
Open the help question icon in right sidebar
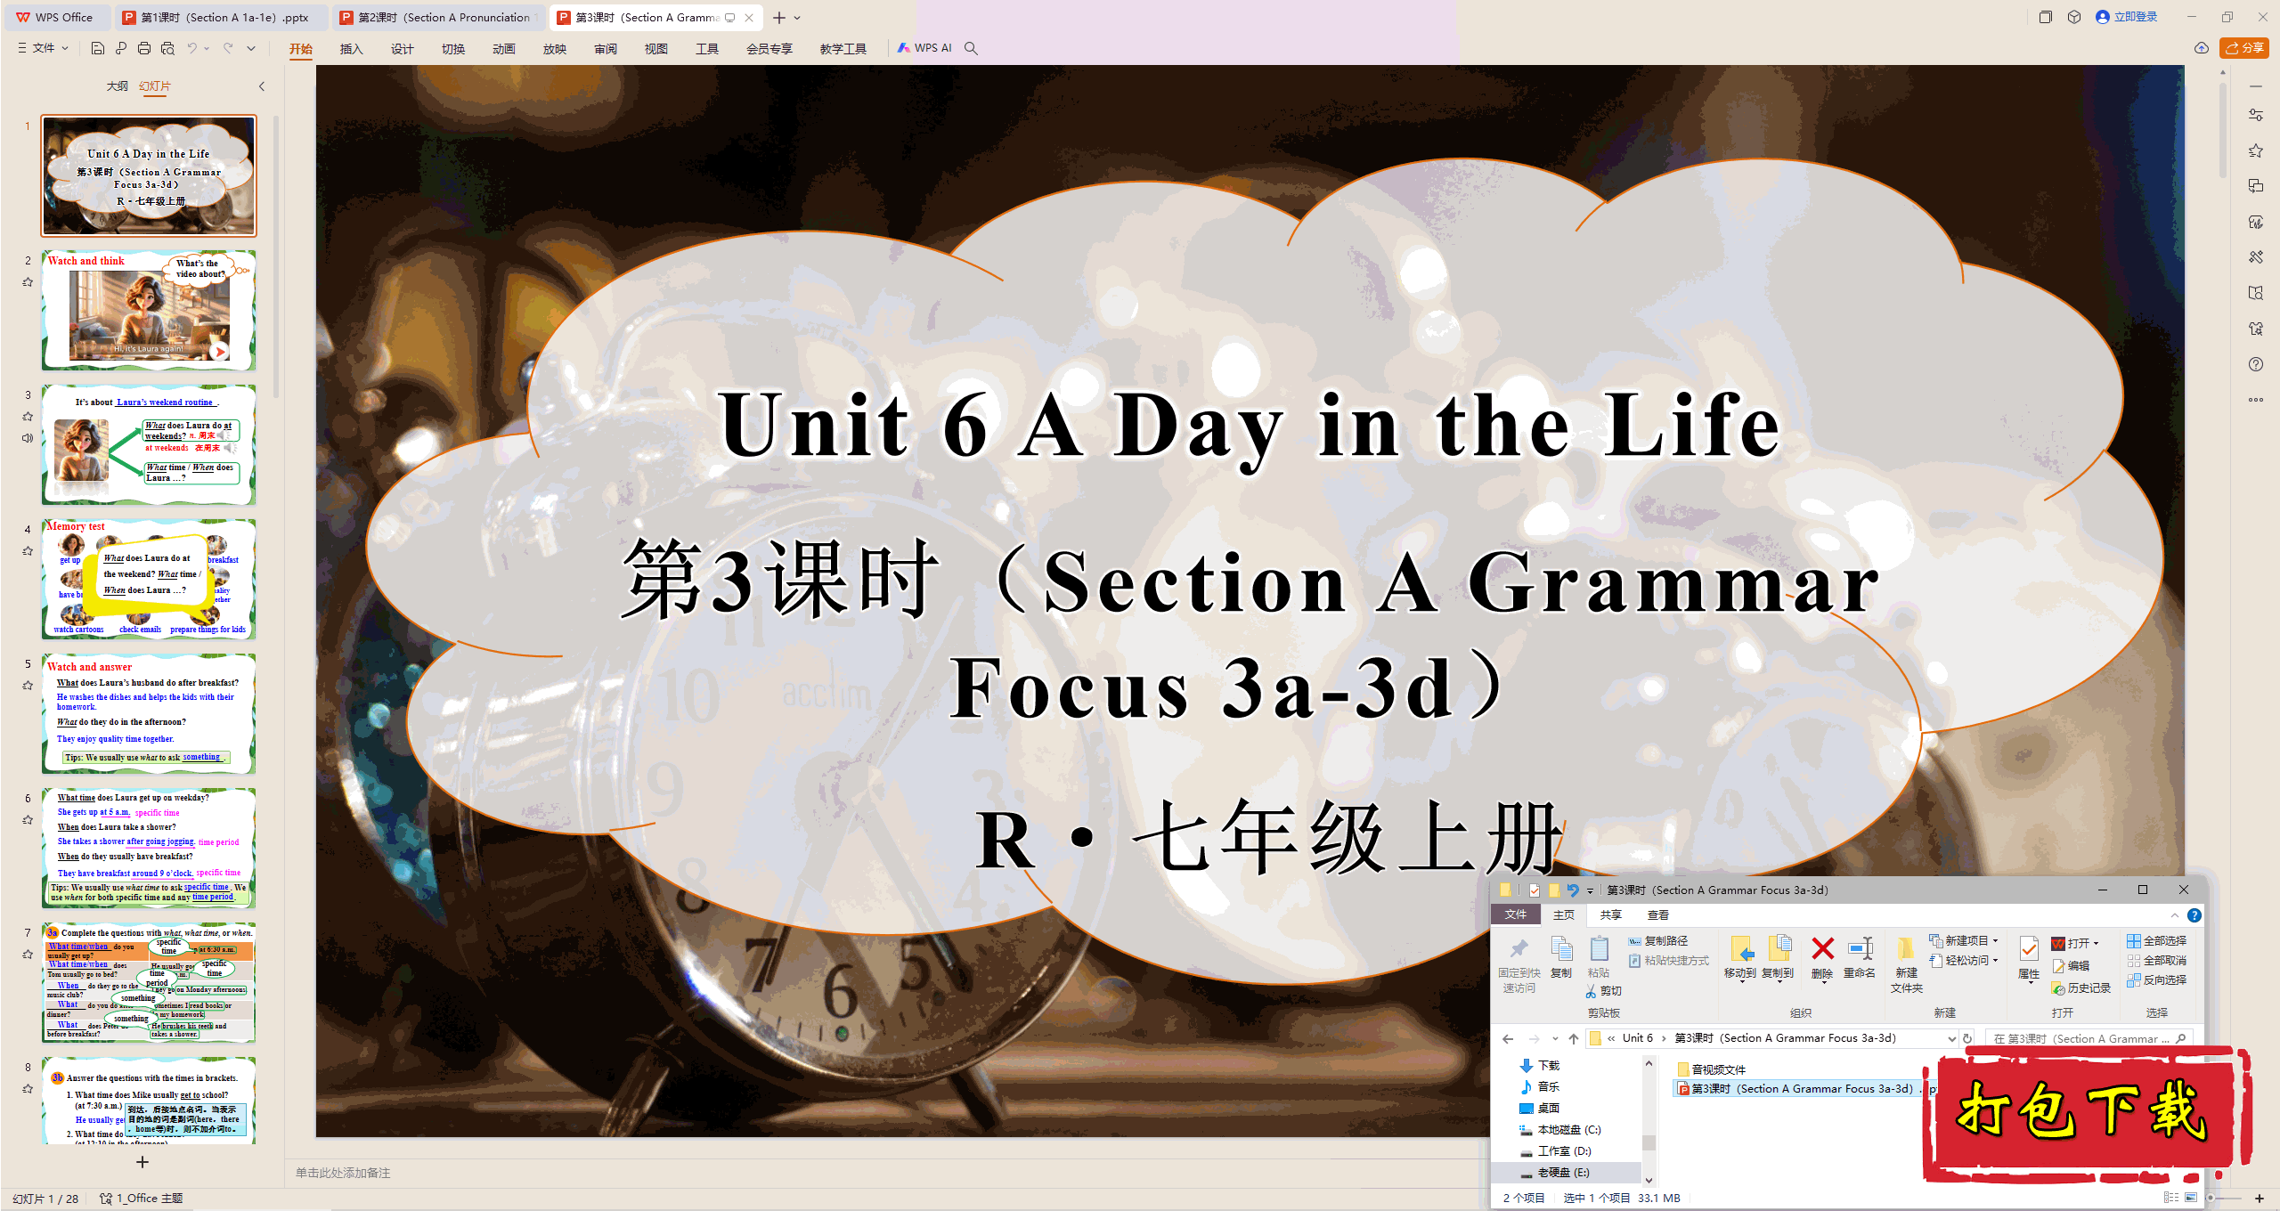pos(2256,364)
